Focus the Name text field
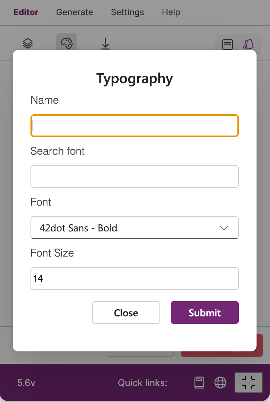This screenshot has height=402, width=270. click(x=135, y=126)
